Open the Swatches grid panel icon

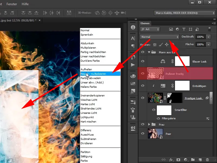[133, 83]
